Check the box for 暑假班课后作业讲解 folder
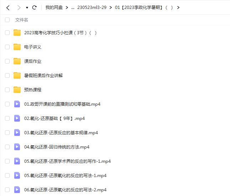This screenshot has height=196, width=230. tap(7, 76)
